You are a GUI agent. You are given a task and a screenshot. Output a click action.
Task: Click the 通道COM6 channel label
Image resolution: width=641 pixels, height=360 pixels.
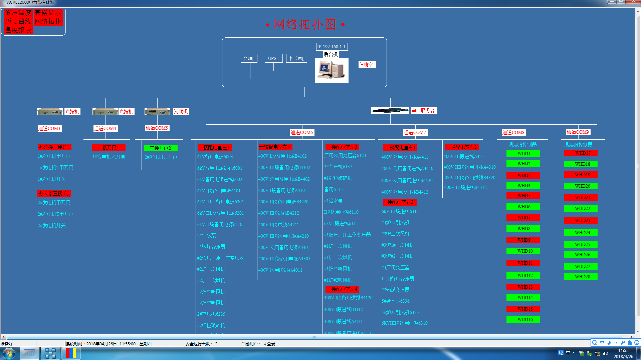click(301, 132)
